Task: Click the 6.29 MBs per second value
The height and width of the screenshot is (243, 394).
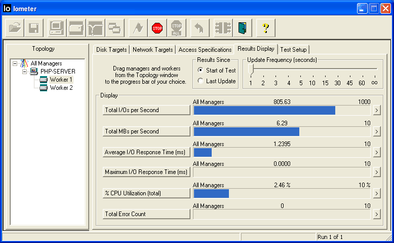Action: click(x=282, y=123)
